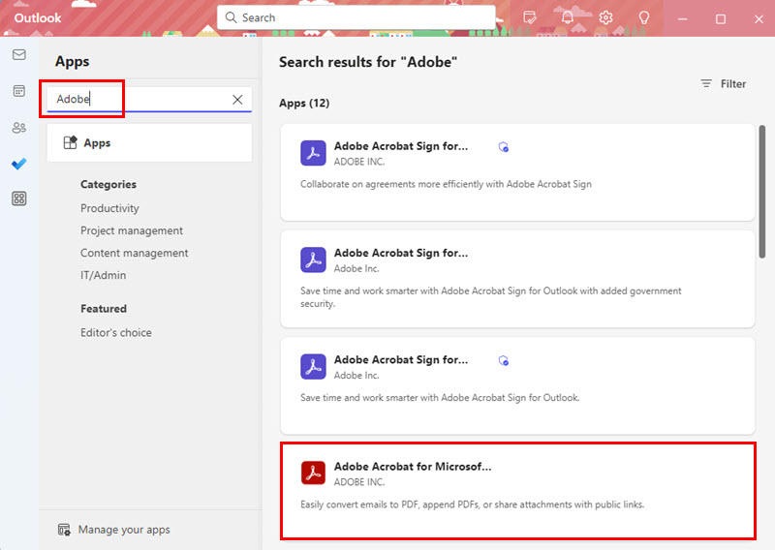Open card saying 'Save time and work smarter with Adobe Acrobat Sign for Outlook.'
Screen dimensions: 775x550
[517, 385]
